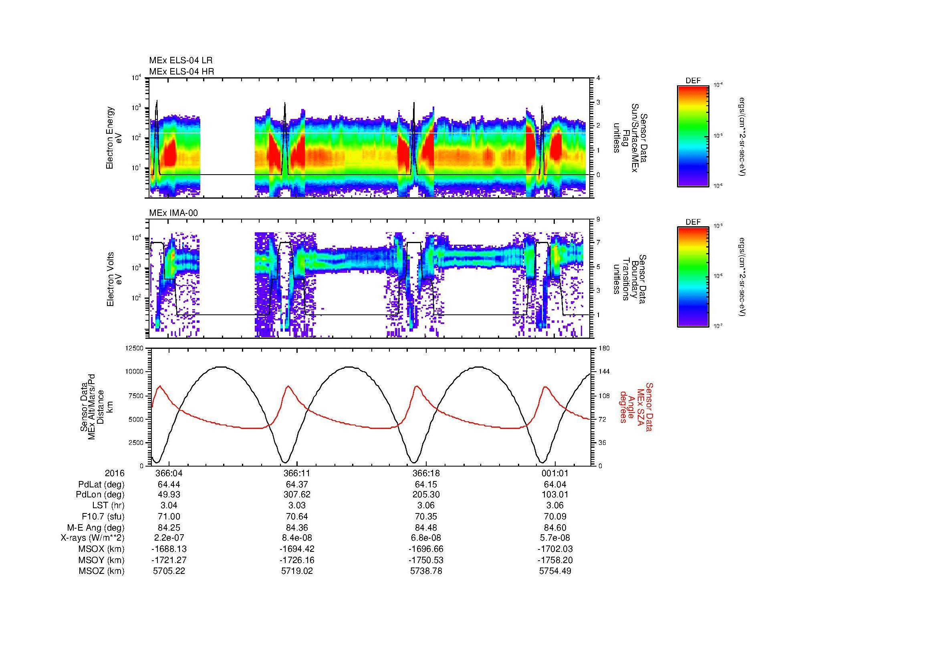
Task: Click the first red SZA curve peak
Action: point(160,386)
